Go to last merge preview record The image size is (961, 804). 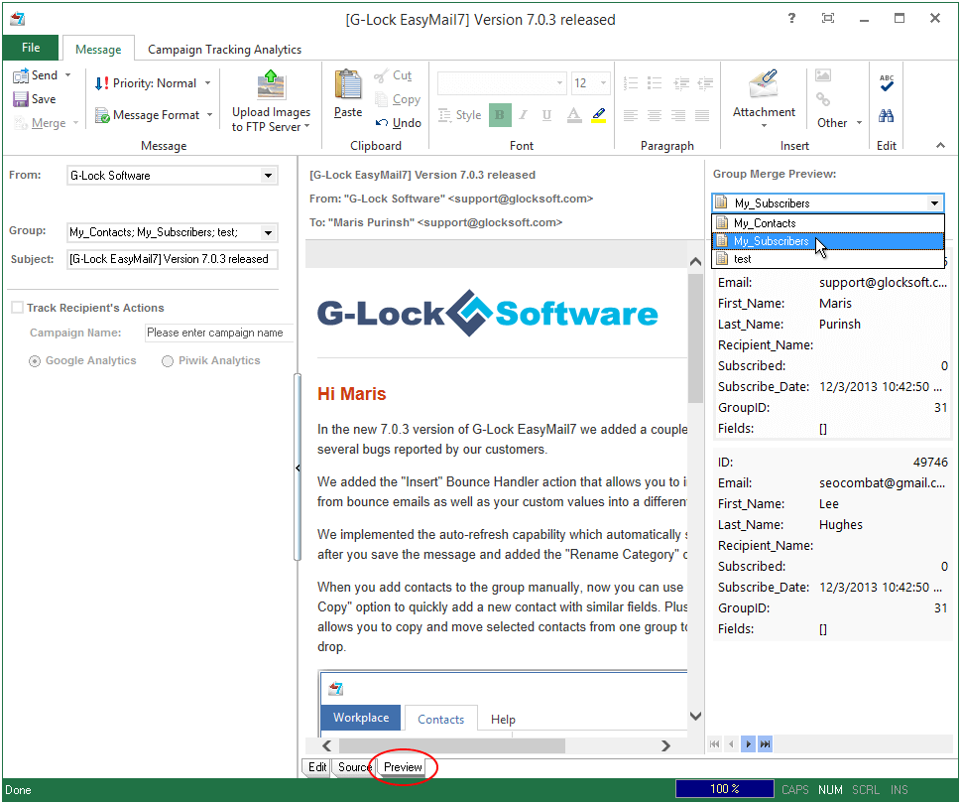tap(765, 744)
